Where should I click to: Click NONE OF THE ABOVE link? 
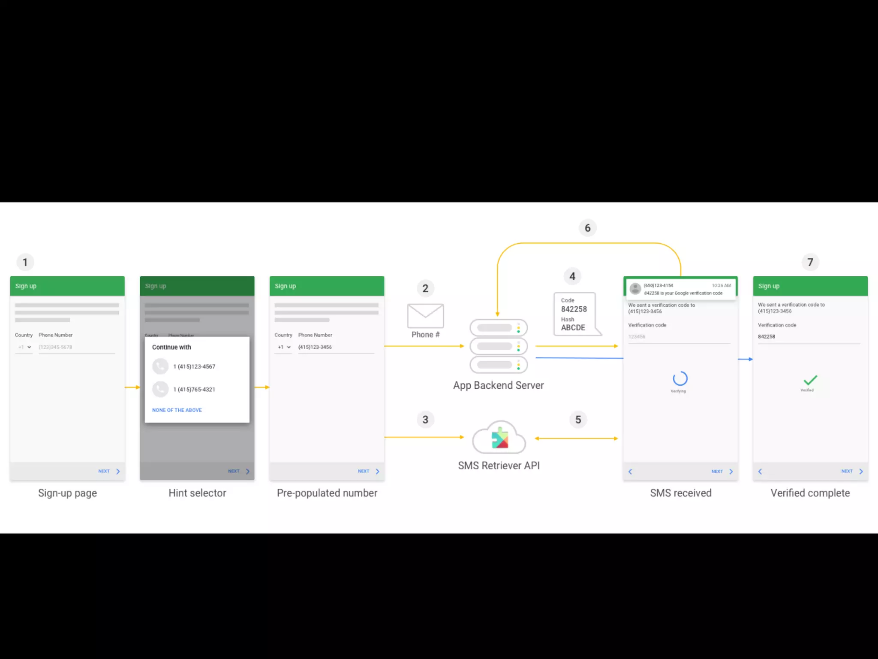(x=177, y=410)
